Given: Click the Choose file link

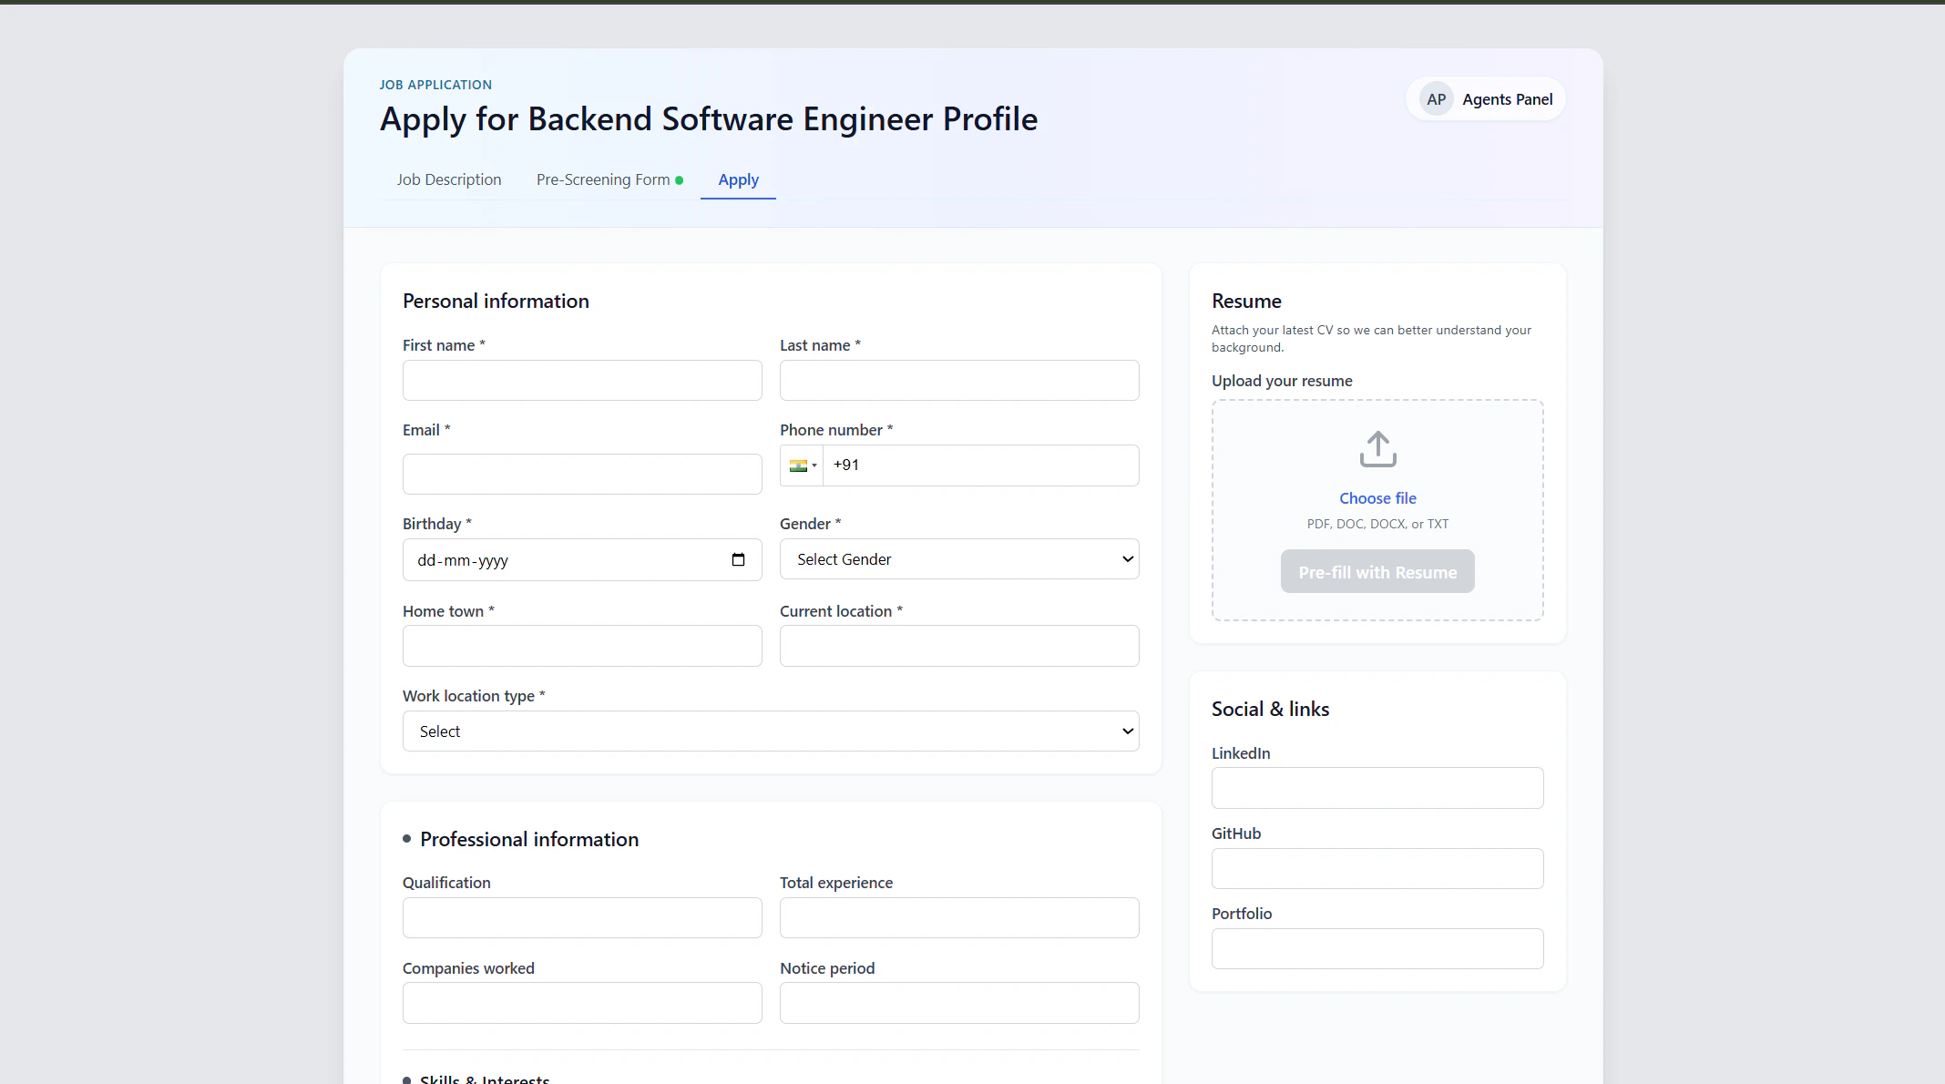Looking at the screenshot, I should (x=1377, y=498).
